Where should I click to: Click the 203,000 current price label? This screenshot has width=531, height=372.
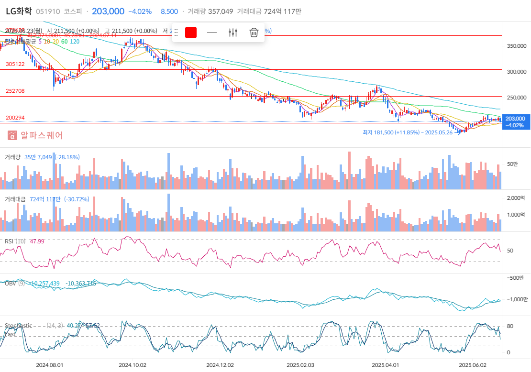pyautogui.click(x=515, y=122)
